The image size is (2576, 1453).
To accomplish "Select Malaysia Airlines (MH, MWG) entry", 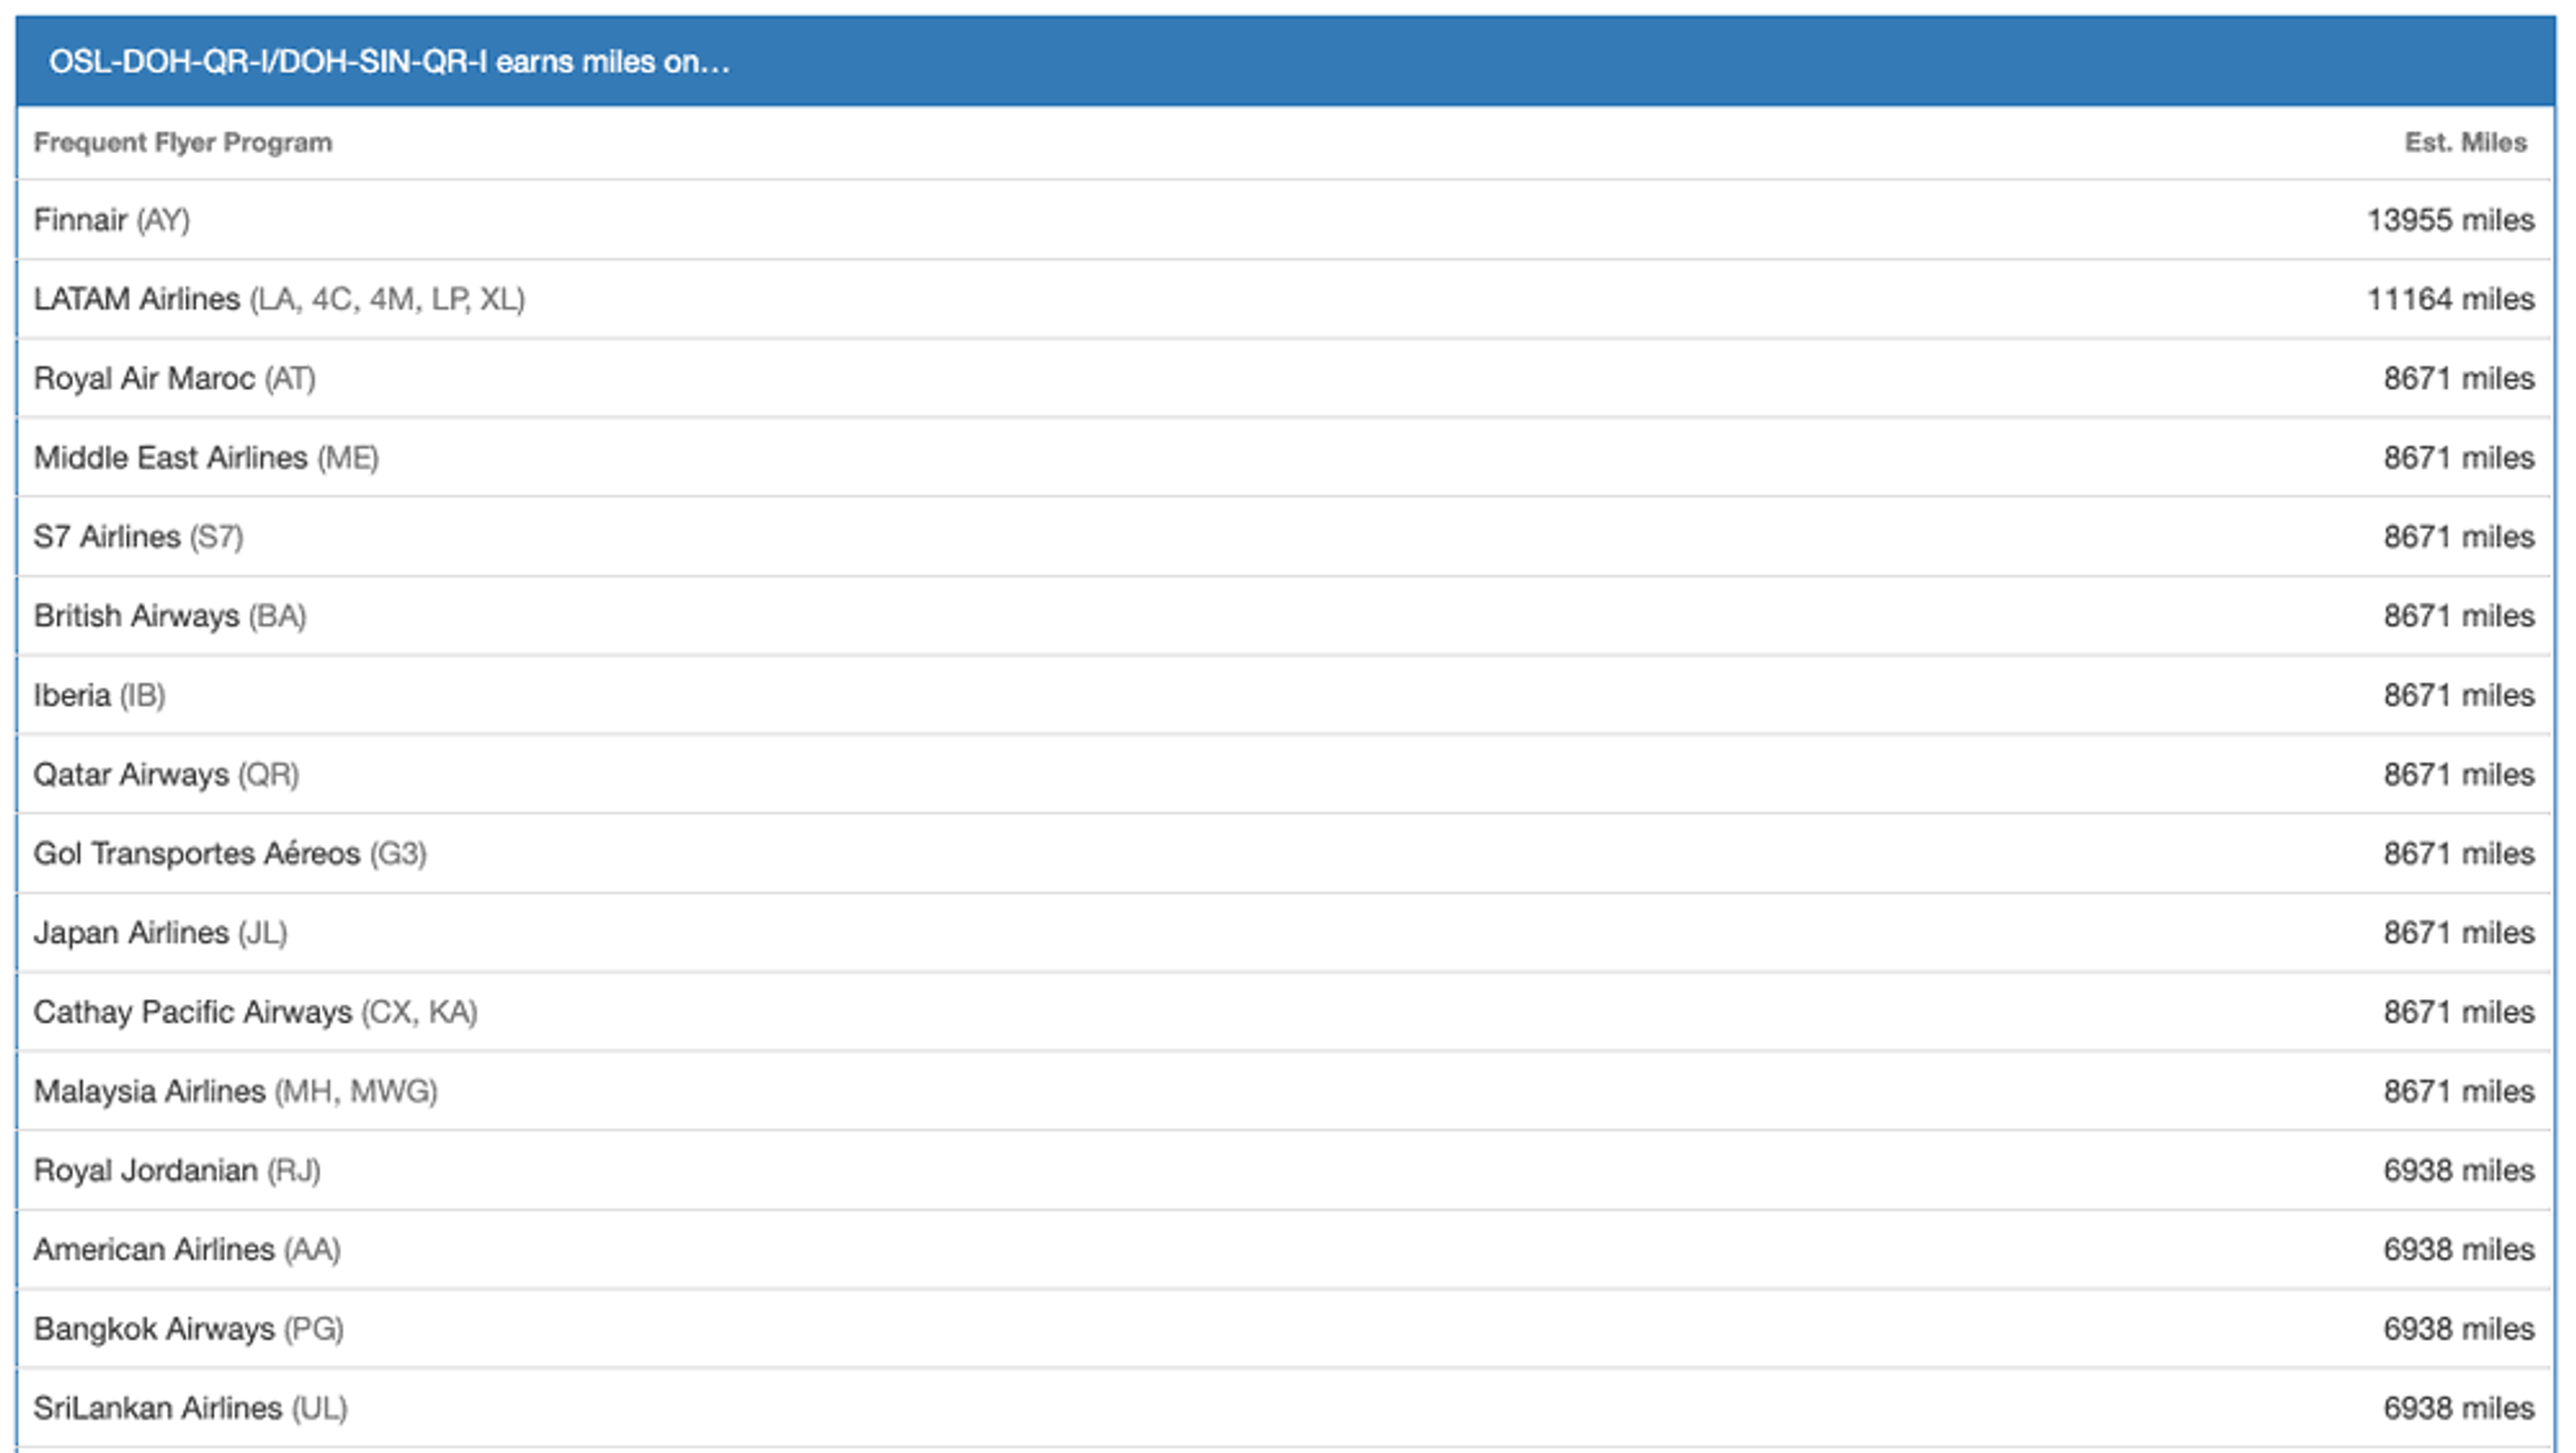I will click(x=235, y=1091).
